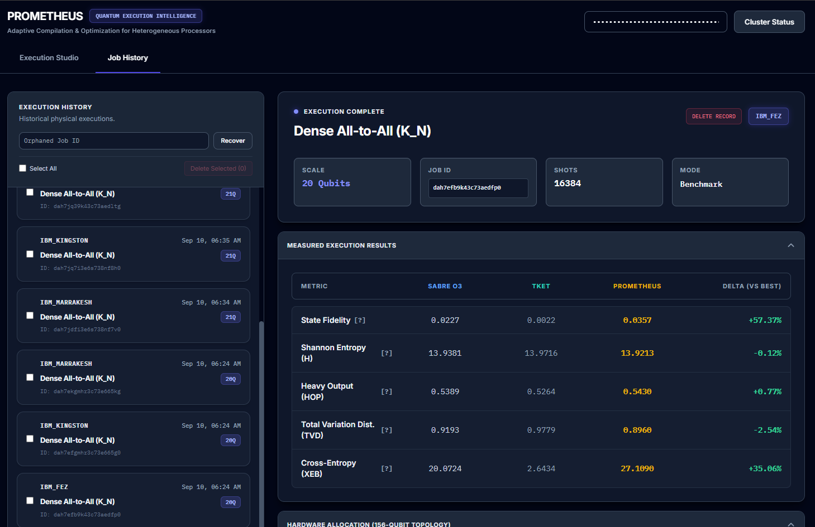Click the +57.37% delta value
This screenshot has height=527, width=815.
point(765,320)
